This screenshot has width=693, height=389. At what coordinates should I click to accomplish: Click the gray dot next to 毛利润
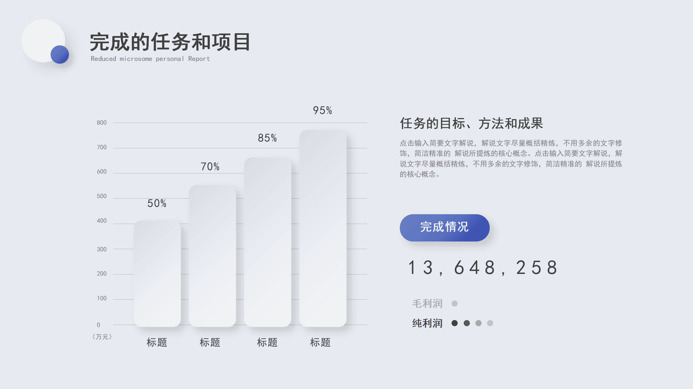pyautogui.click(x=455, y=304)
